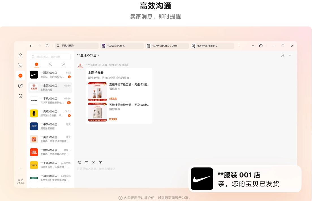312x201 pixels.
Task: Open chat header more options dots
Action: [x=291, y=55]
